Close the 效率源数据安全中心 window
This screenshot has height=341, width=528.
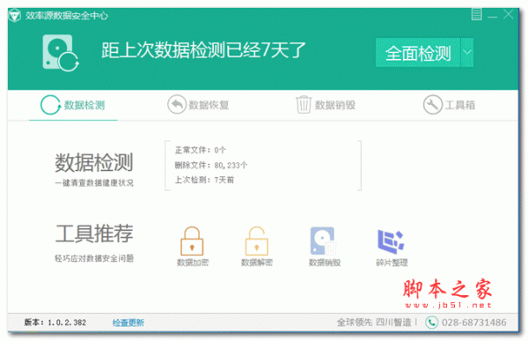pyautogui.click(x=508, y=14)
